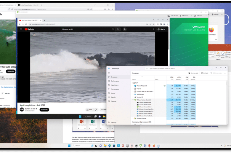The height and width of the screenshot is (153, 231).
Task: Focus the Task Manager search box
Action: tap(165, 68)
